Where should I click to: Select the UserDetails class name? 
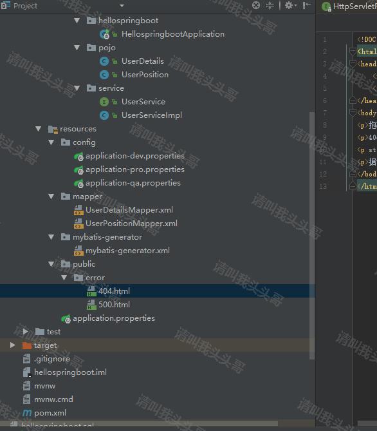pos(143,61)
